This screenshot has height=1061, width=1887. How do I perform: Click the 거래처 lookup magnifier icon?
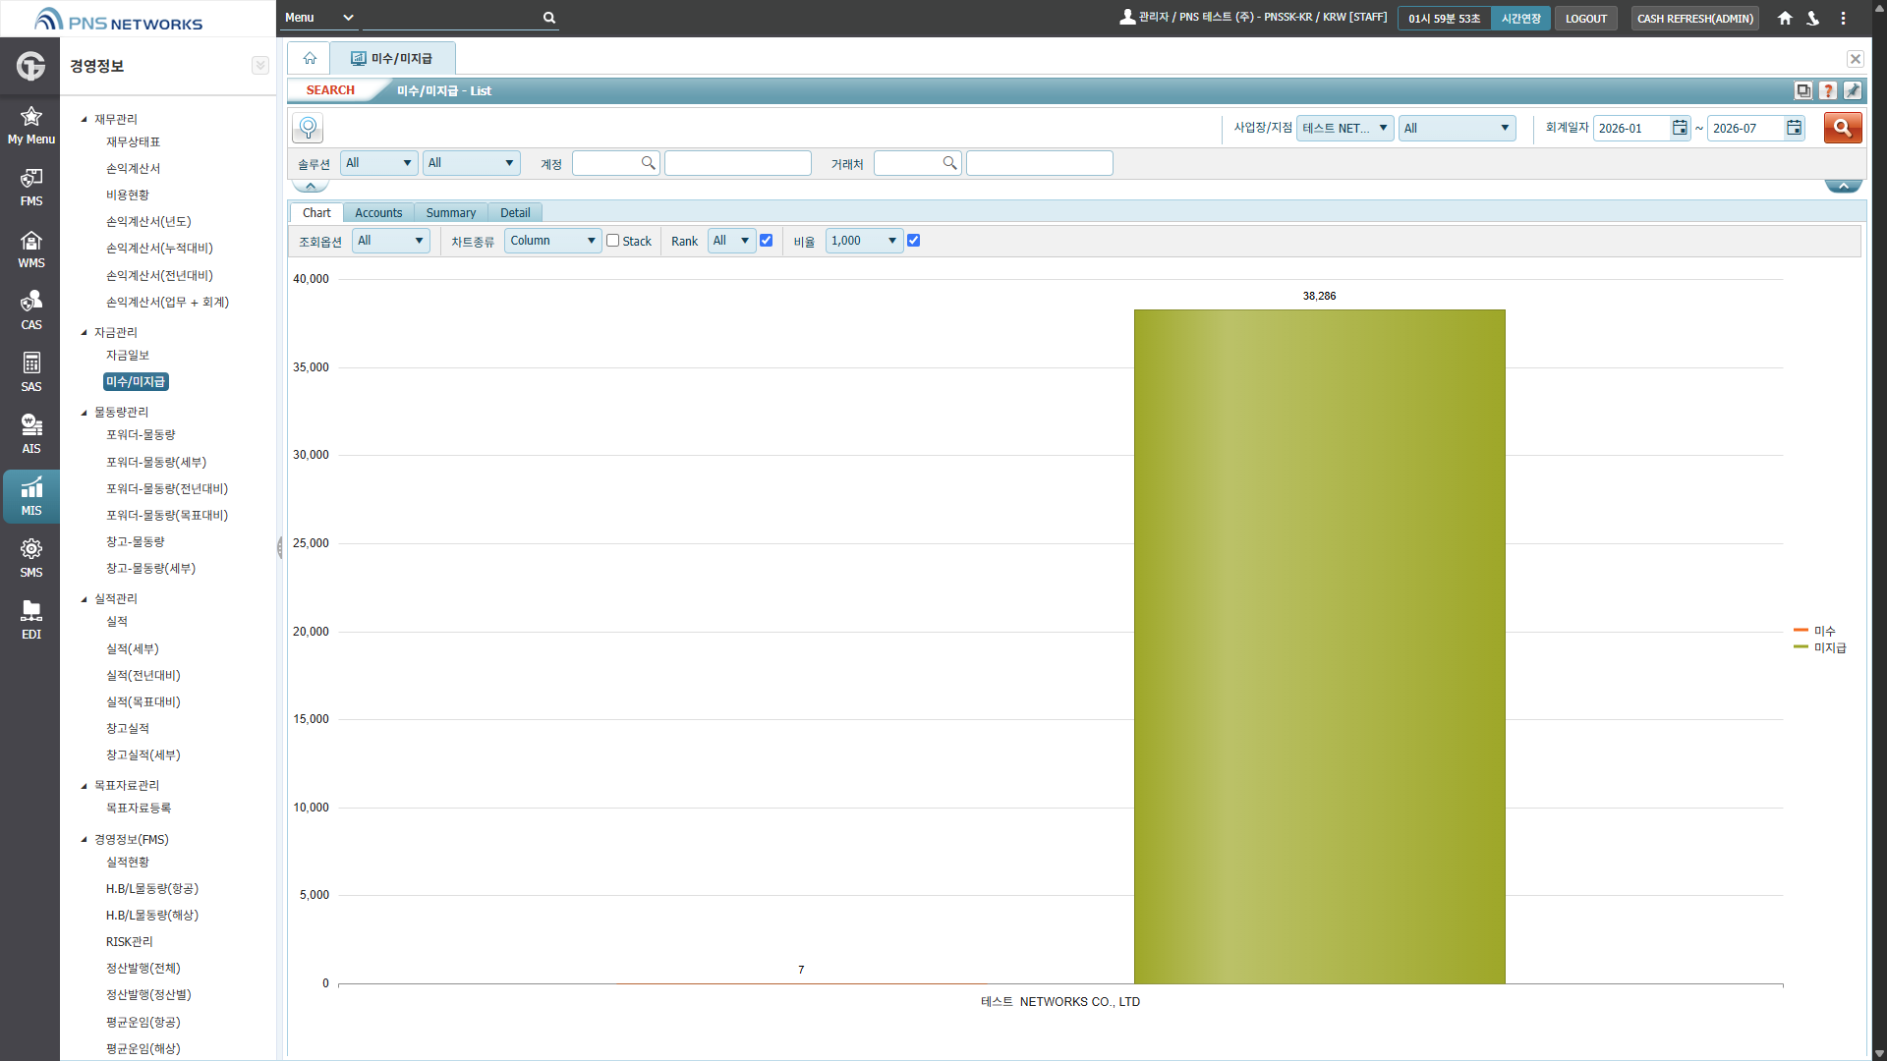(949, 163)
